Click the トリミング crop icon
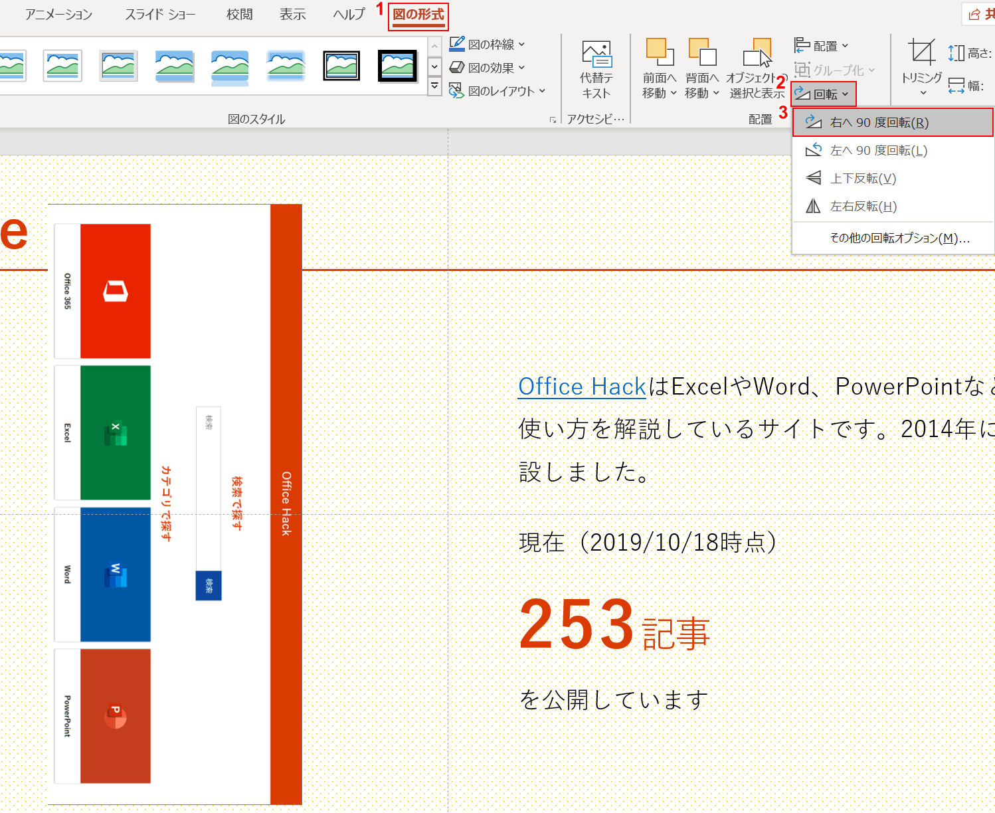Screen dimensions: 995x813 pos(922,53)
